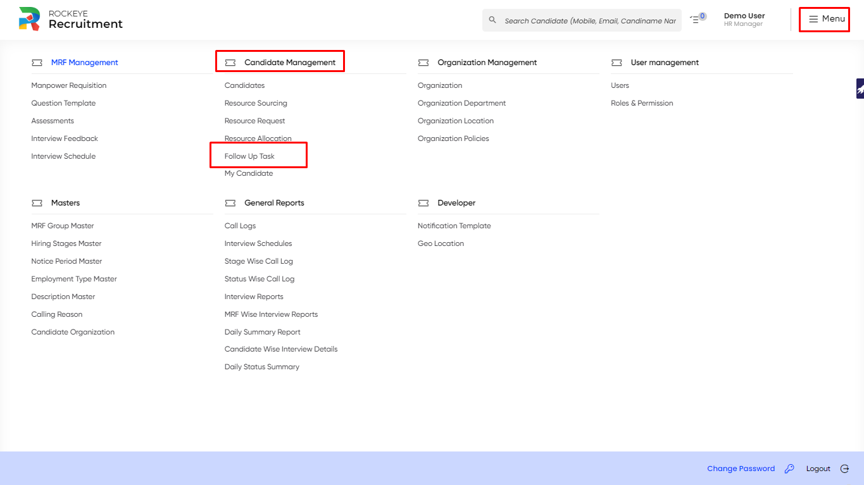Click the search magnifier icon
The image size is (864, 485).
click(492, 20)
